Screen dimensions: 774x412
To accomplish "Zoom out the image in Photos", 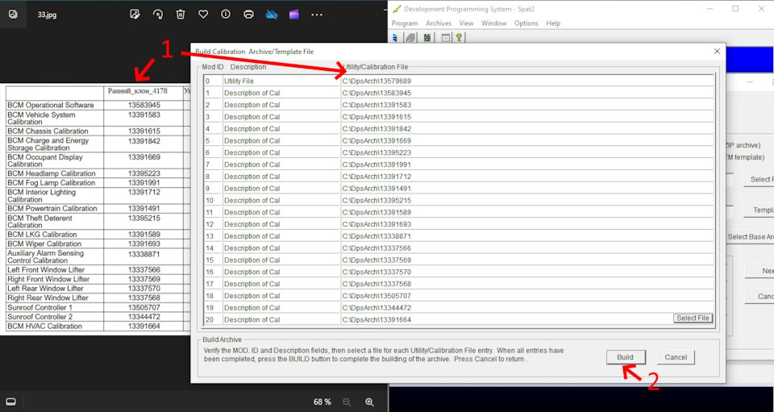I will 347,402.
